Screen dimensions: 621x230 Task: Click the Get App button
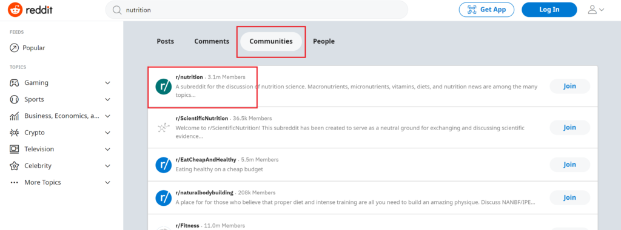point(486,10)
